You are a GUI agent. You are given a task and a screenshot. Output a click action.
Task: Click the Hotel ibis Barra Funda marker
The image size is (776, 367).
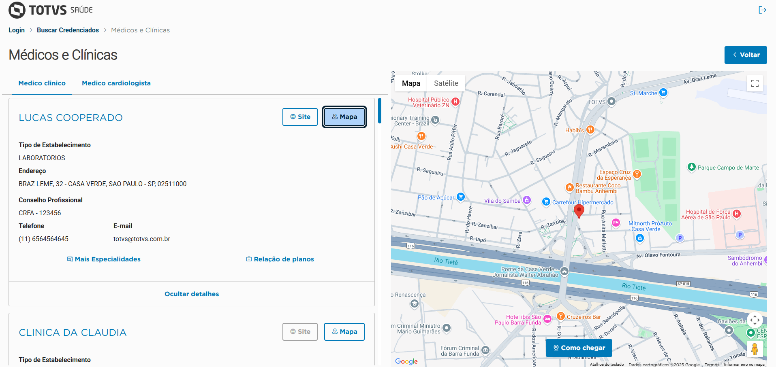(547, 319)
